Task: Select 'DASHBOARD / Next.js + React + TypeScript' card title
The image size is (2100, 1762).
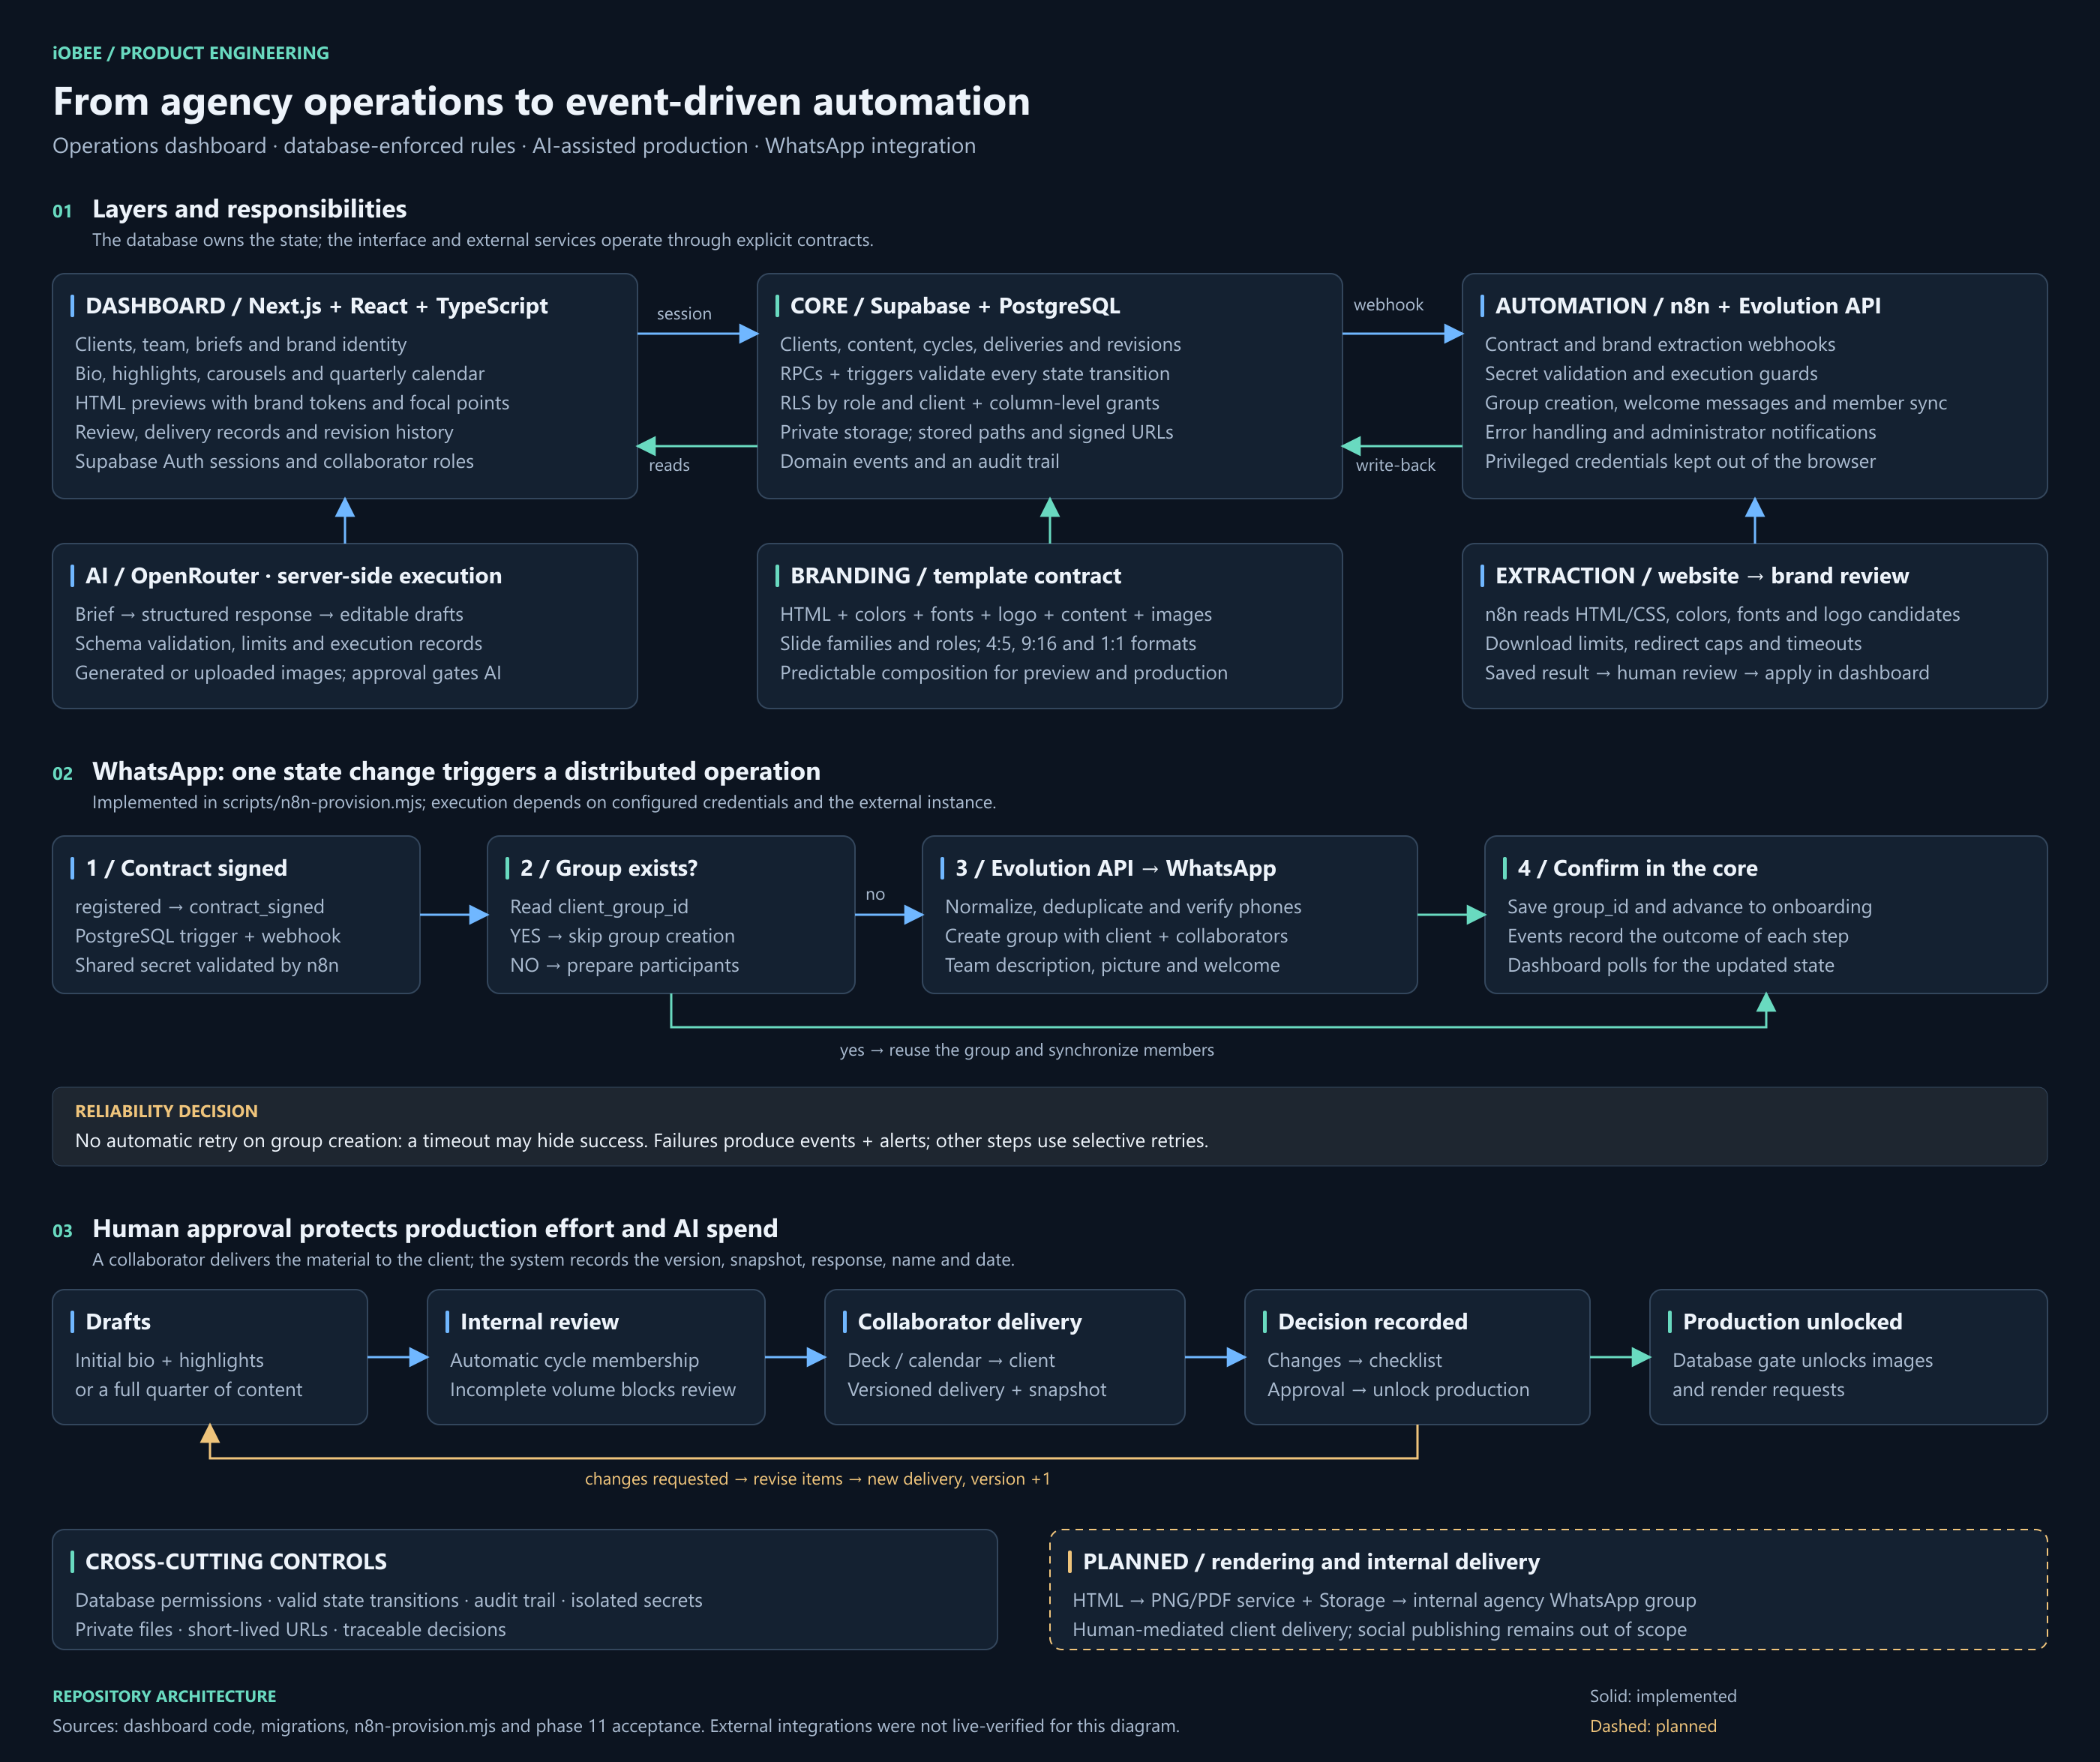Action: [316, 306]
